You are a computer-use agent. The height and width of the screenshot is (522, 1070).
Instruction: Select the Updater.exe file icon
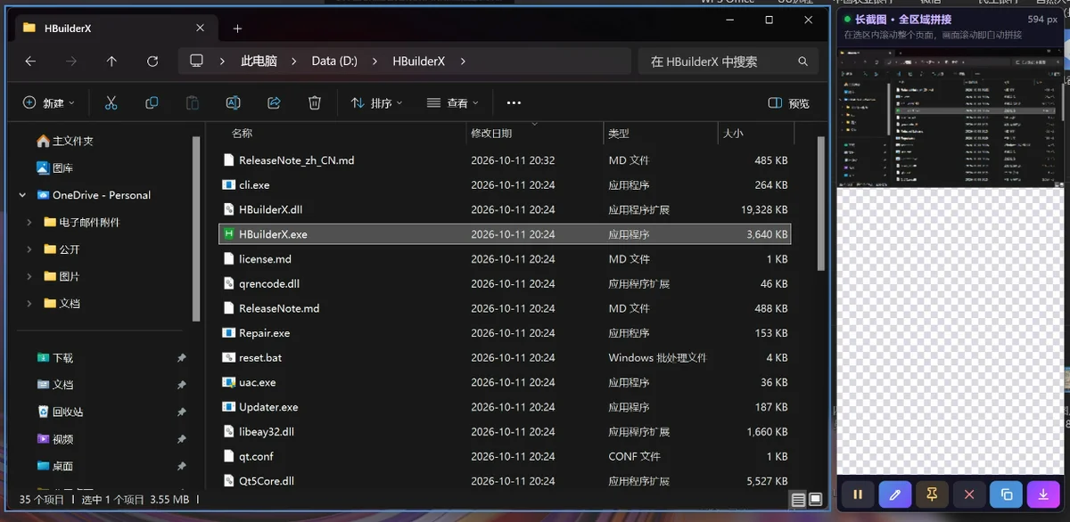coord(229,407)
